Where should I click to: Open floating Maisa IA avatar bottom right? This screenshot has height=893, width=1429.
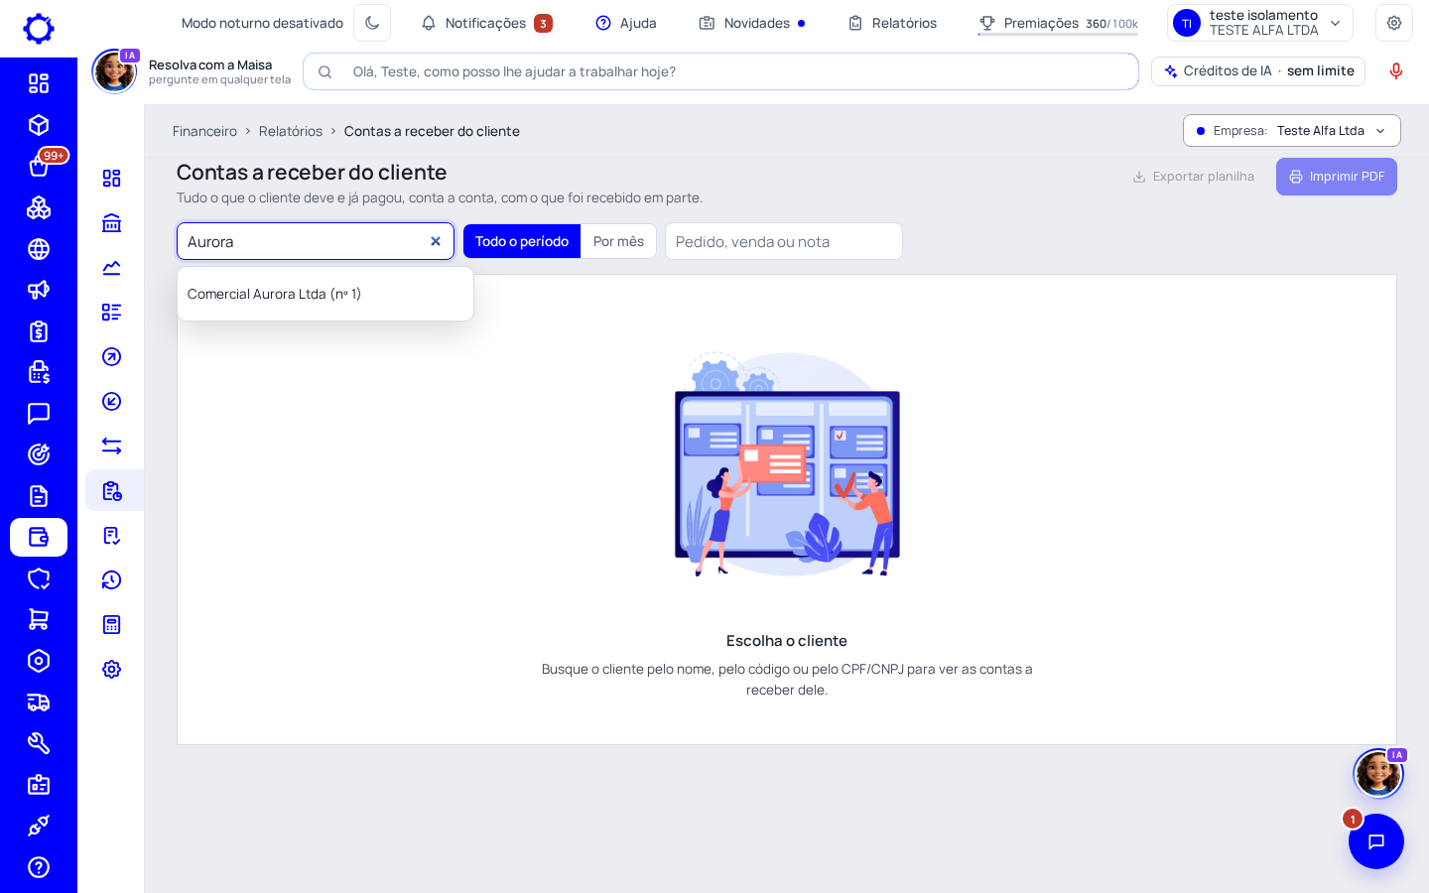[1378, 773]
